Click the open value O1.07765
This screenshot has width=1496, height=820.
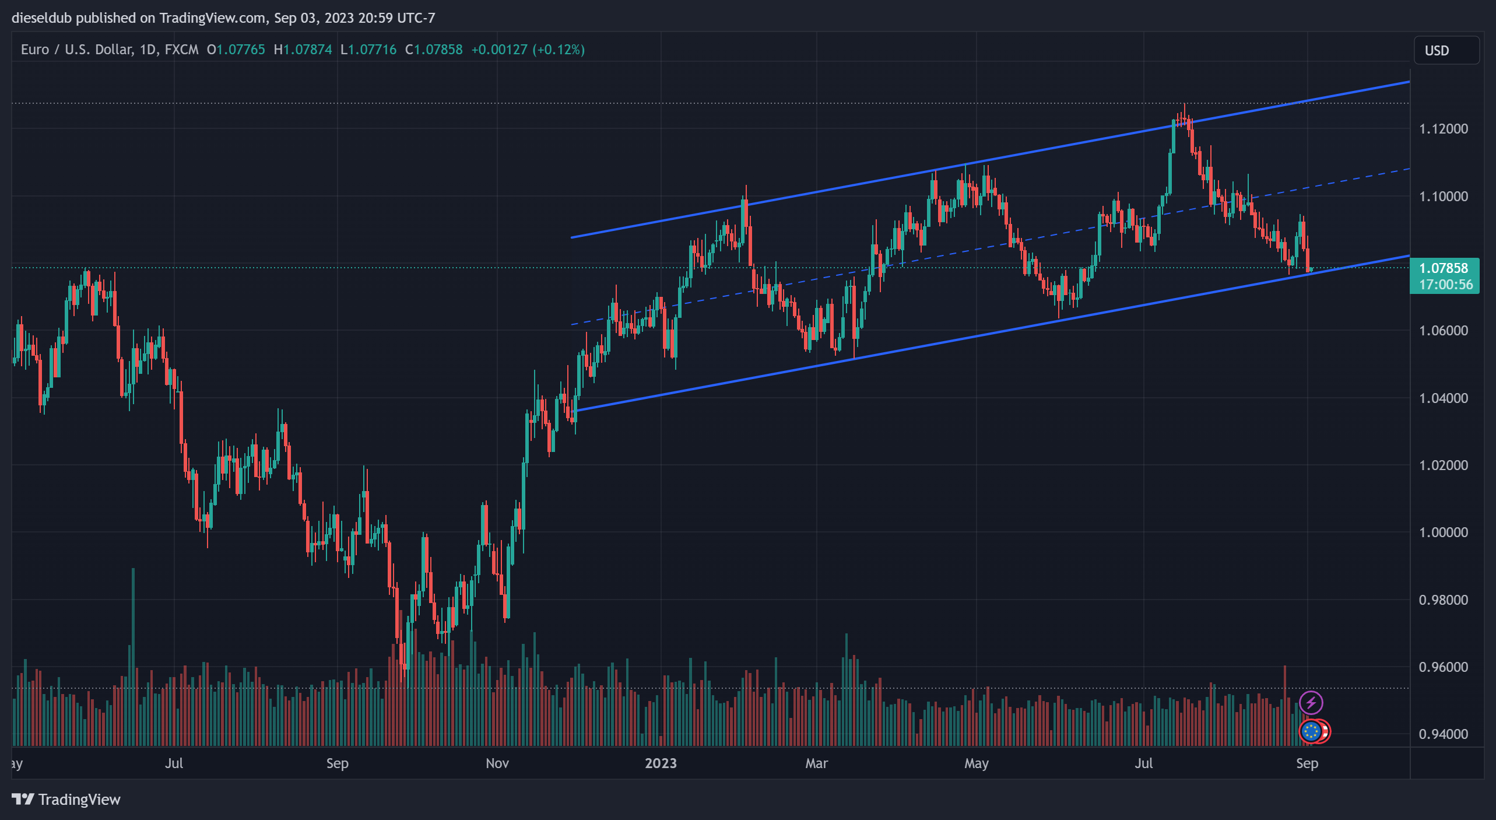(x=236, y=50)
